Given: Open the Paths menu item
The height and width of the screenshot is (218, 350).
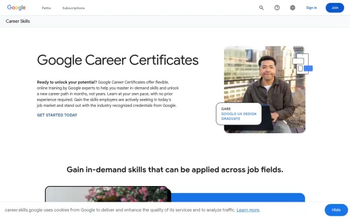Looking at the screenshot, I should 46,8.
